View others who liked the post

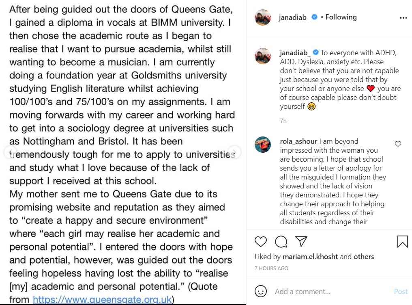(364, 257)
